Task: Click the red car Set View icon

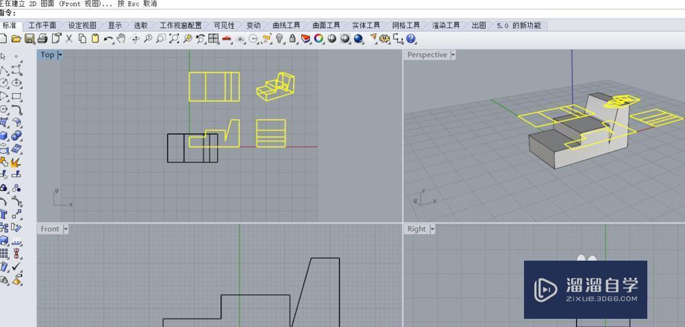Action: 226,39
